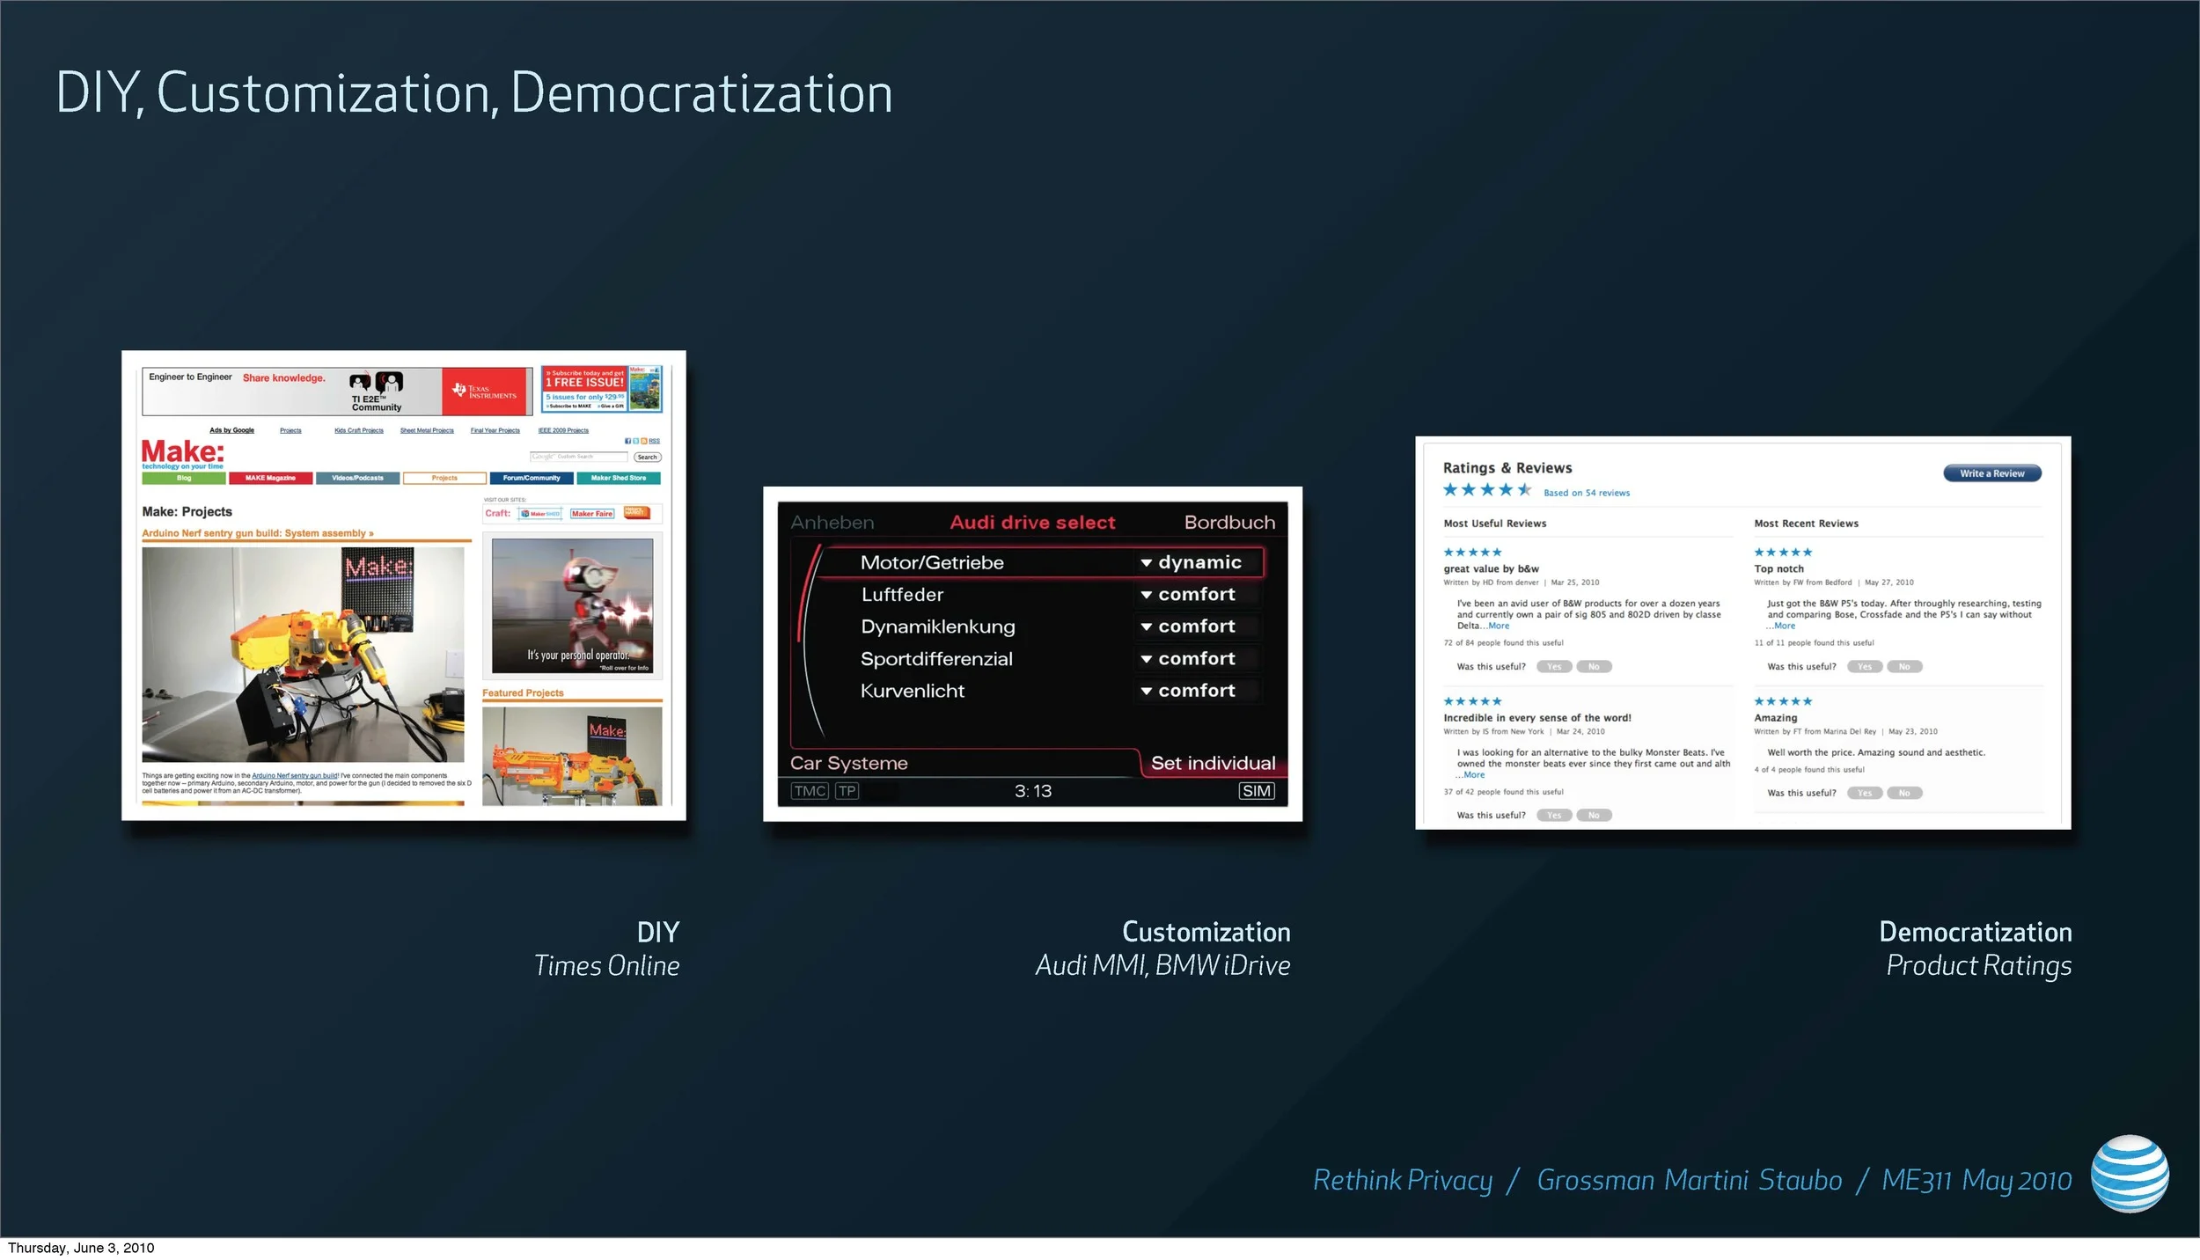The width and height of the screenshot is (2200, 1260).
Task: Vote Yes on the 'Amazing' review
Action: tap(1865, 794)
